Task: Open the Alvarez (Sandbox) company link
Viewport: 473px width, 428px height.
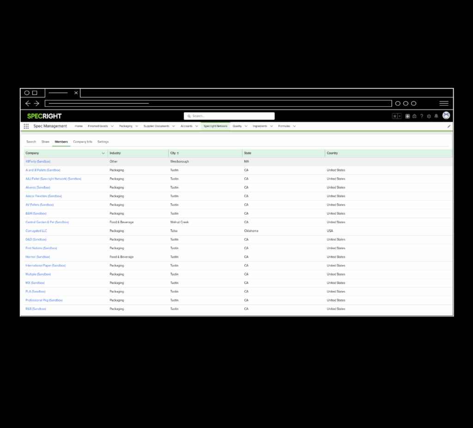Action: click(38, 187)
